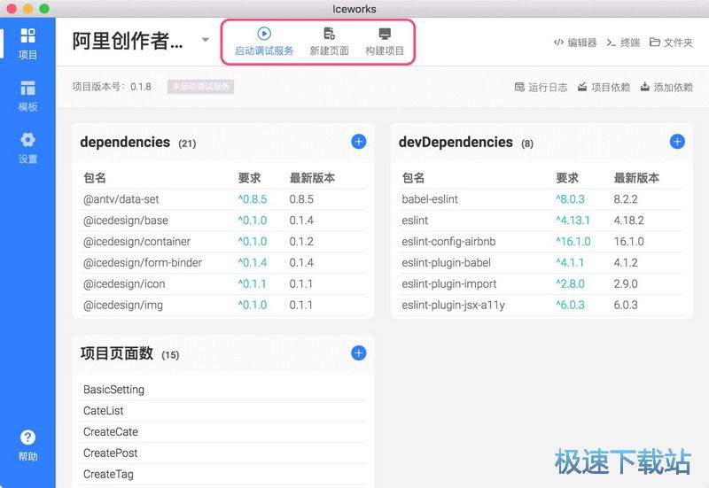709x488 pixels.
Task: Switch to the 模板 templates tab
Action: 27,96
